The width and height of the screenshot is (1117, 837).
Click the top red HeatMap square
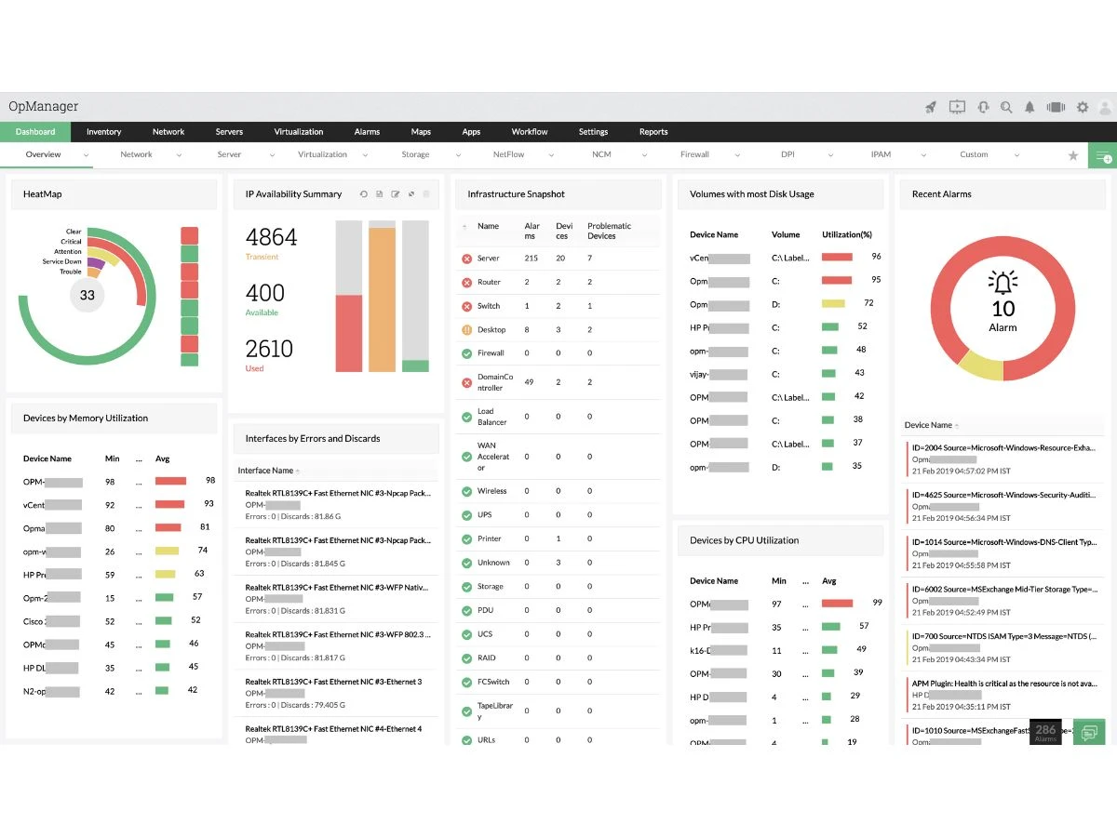[x=189, y=235]
